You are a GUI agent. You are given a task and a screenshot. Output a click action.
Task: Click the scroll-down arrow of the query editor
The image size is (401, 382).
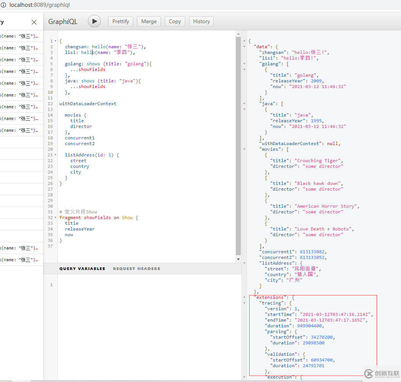coord(238,259)
